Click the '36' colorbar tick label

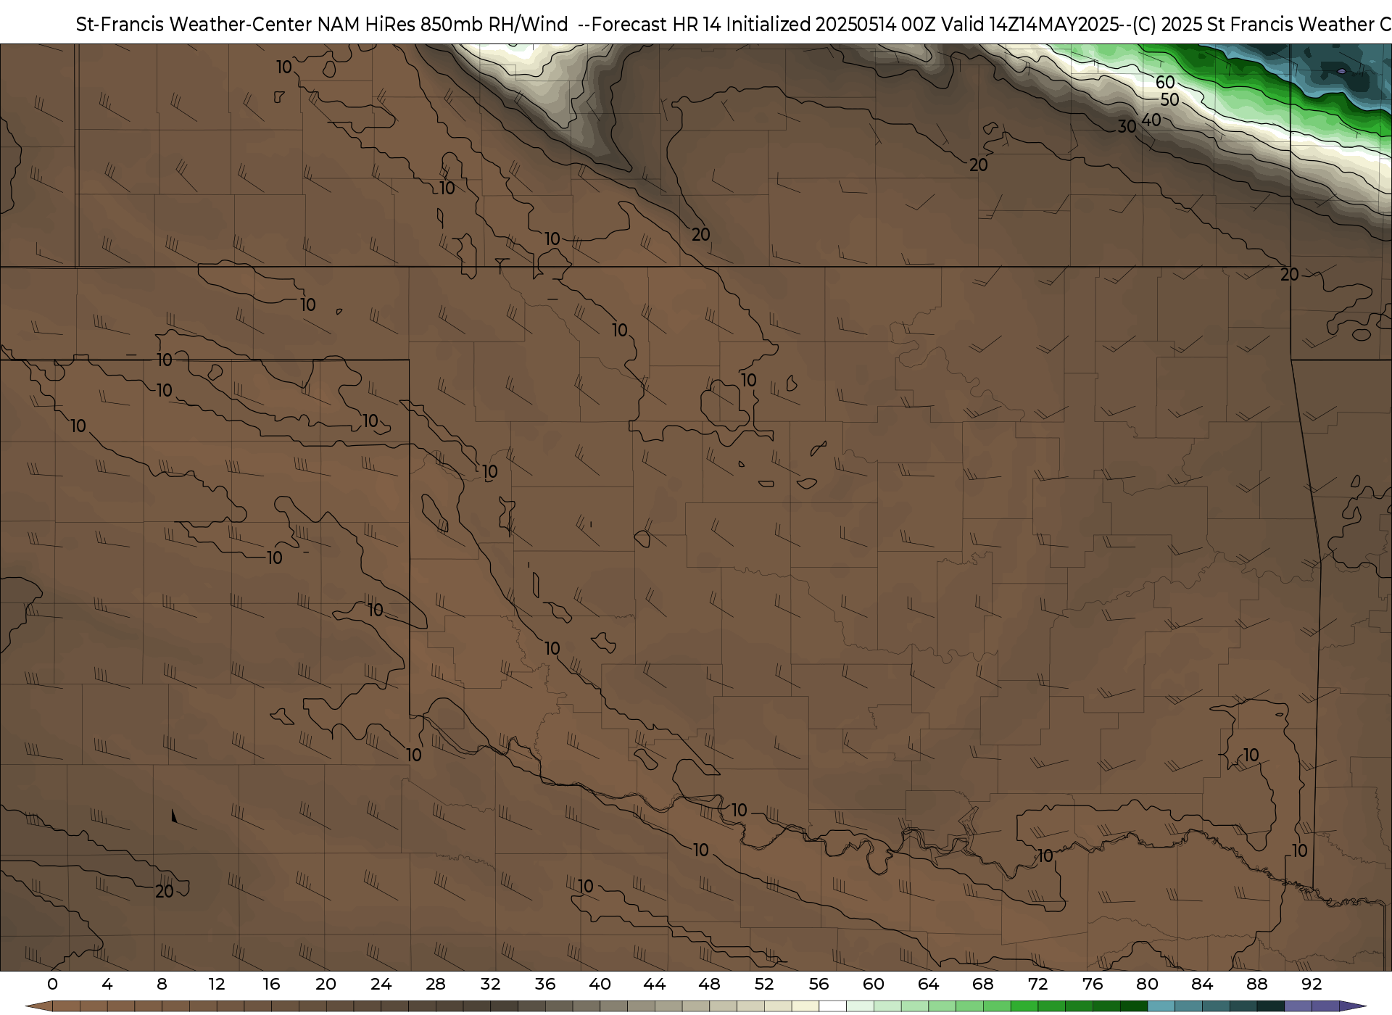pyautogui.click(x=545, y=984)
